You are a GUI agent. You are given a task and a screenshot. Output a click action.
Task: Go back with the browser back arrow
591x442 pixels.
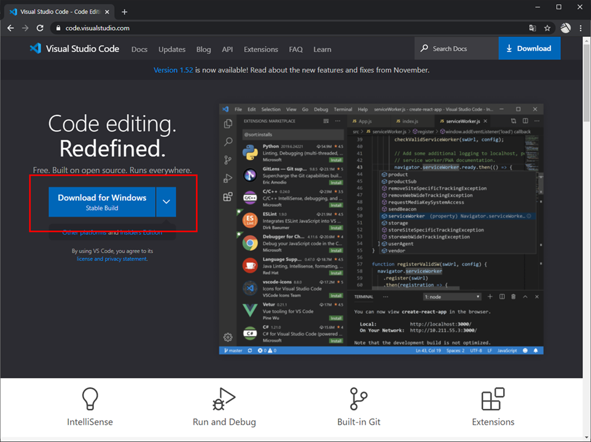10,28
